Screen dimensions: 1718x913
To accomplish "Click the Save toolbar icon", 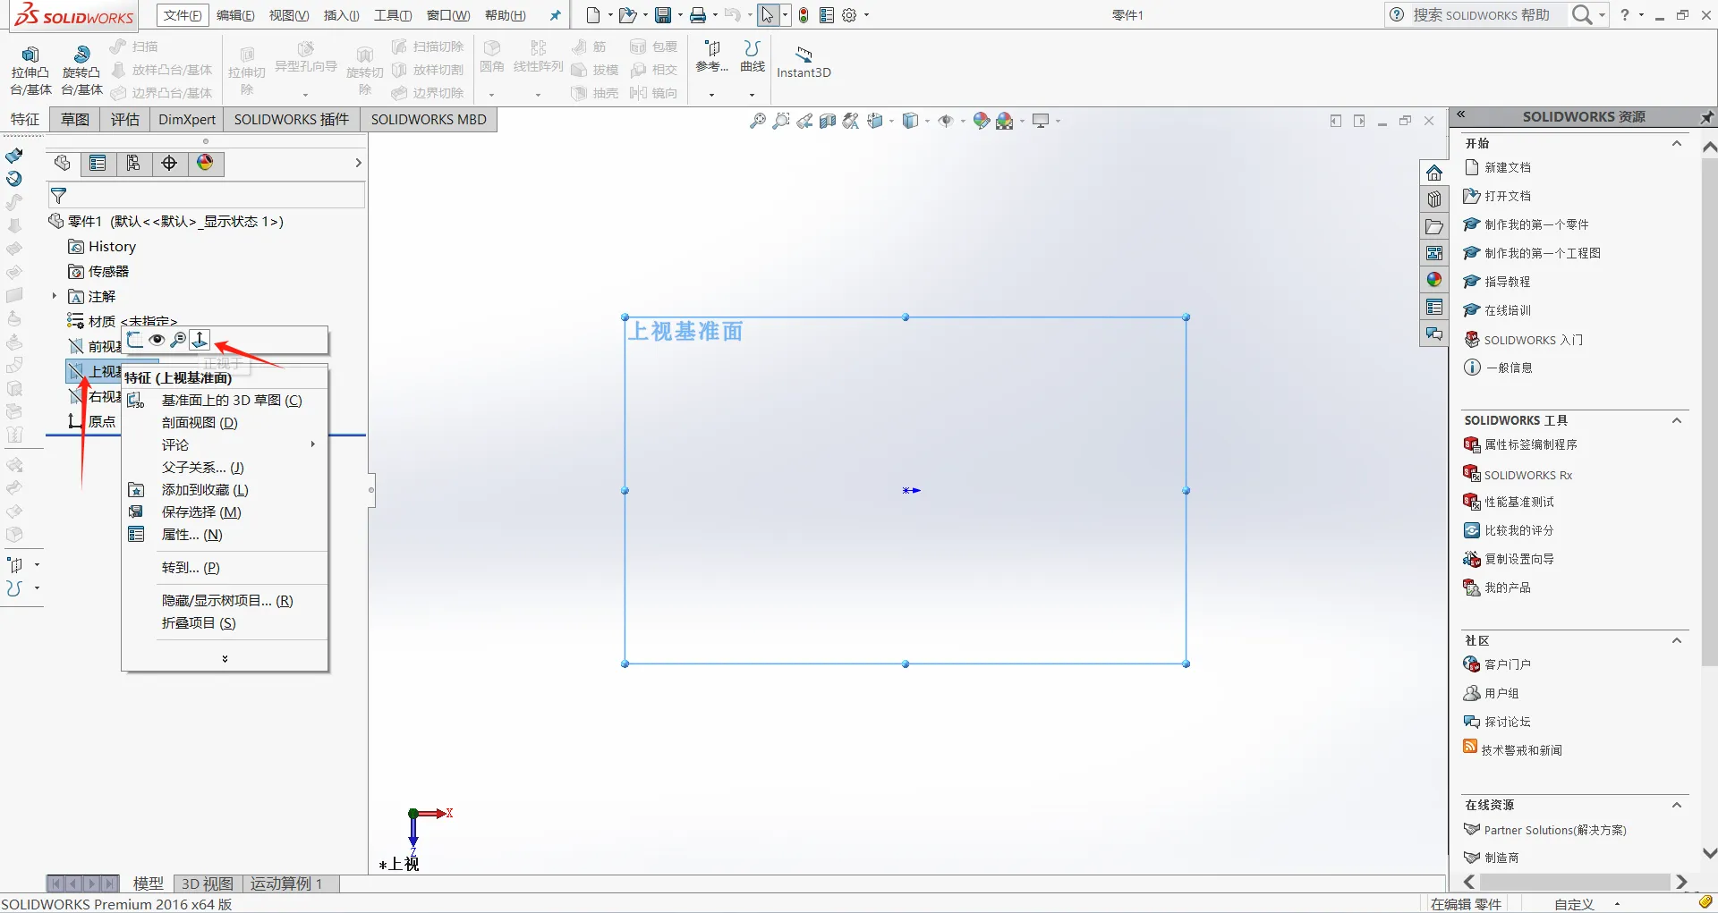I will (x=663, y=15).
